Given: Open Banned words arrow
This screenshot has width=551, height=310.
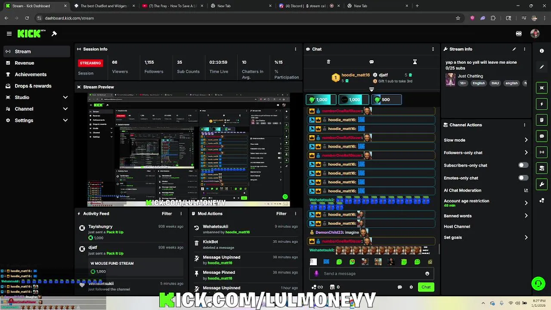Looking at the screenshot, I should pos(526,216).
